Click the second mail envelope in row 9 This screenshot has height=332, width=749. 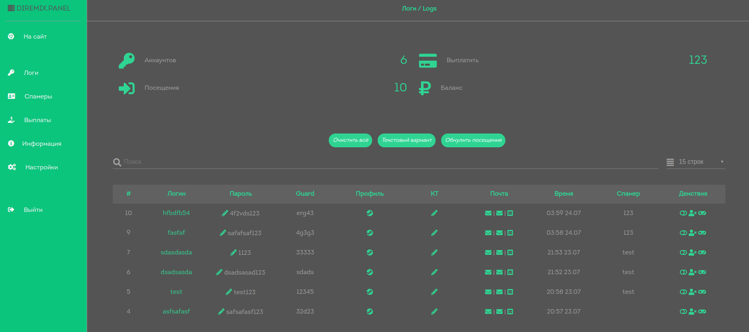(499, 233)
